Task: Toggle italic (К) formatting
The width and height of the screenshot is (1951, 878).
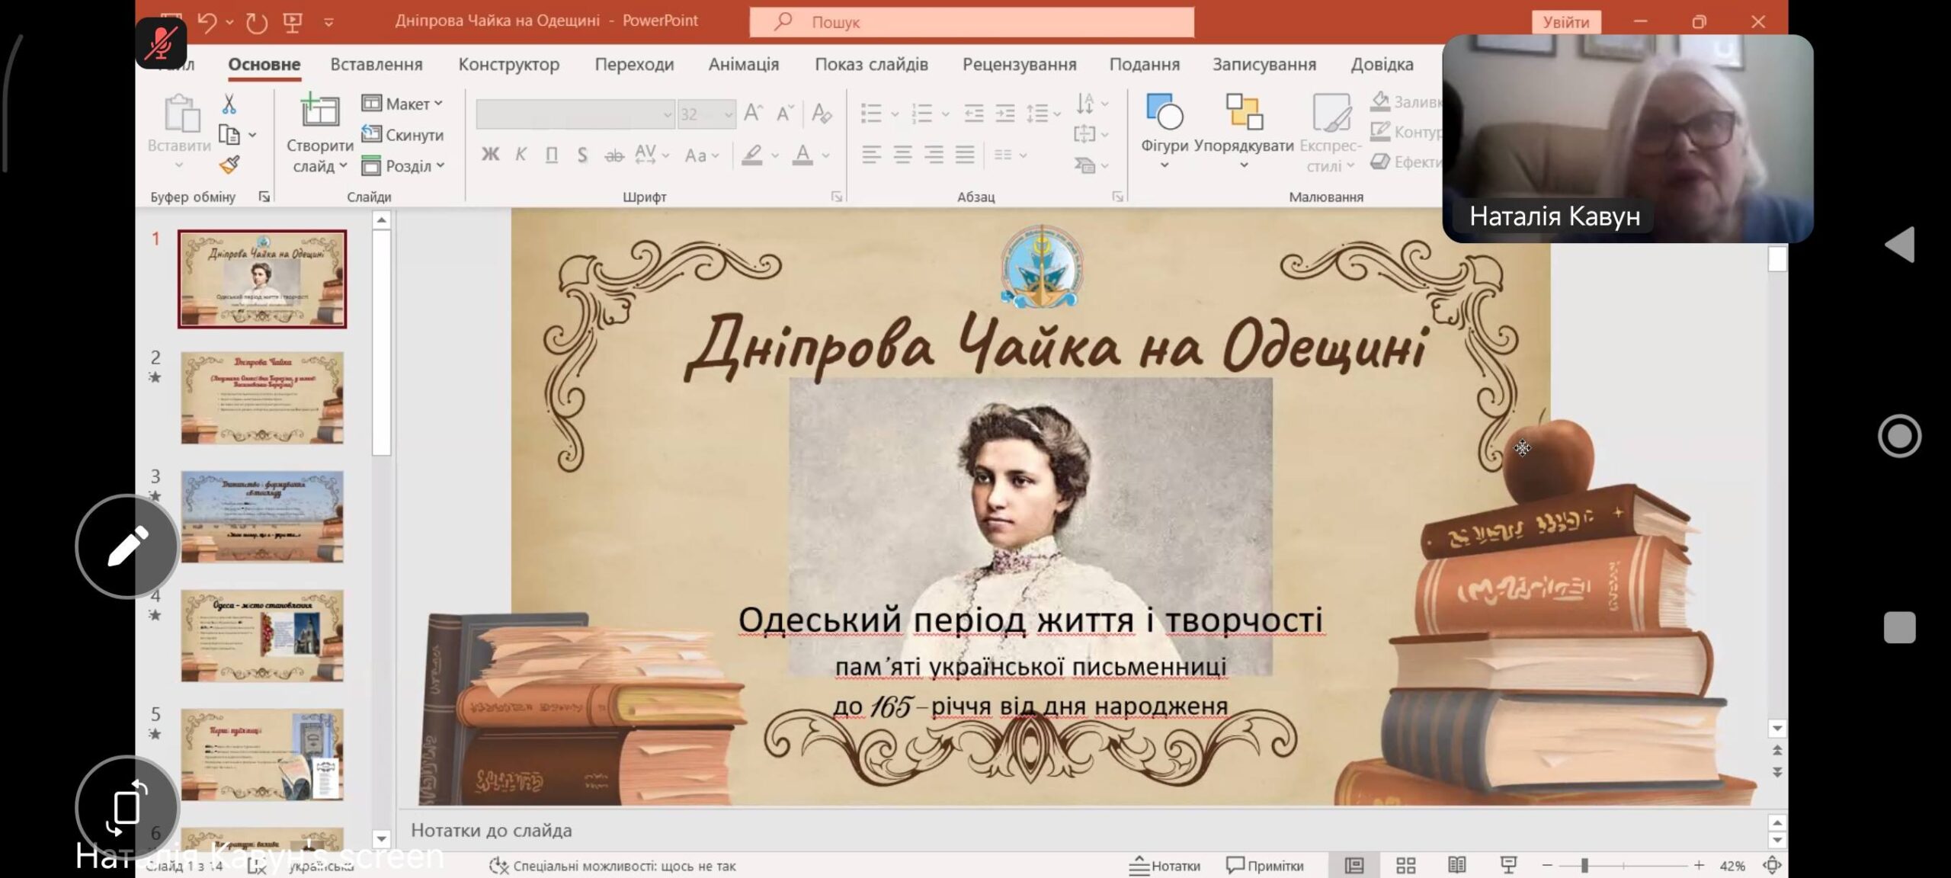Action: pyautogui.click(x=521, y=155)
